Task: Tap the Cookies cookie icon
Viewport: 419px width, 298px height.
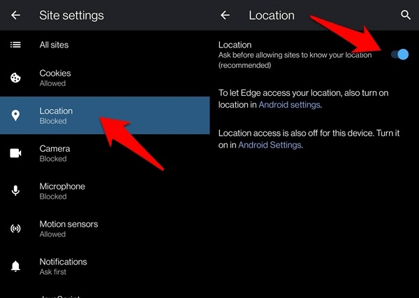Action: point(15,78)
